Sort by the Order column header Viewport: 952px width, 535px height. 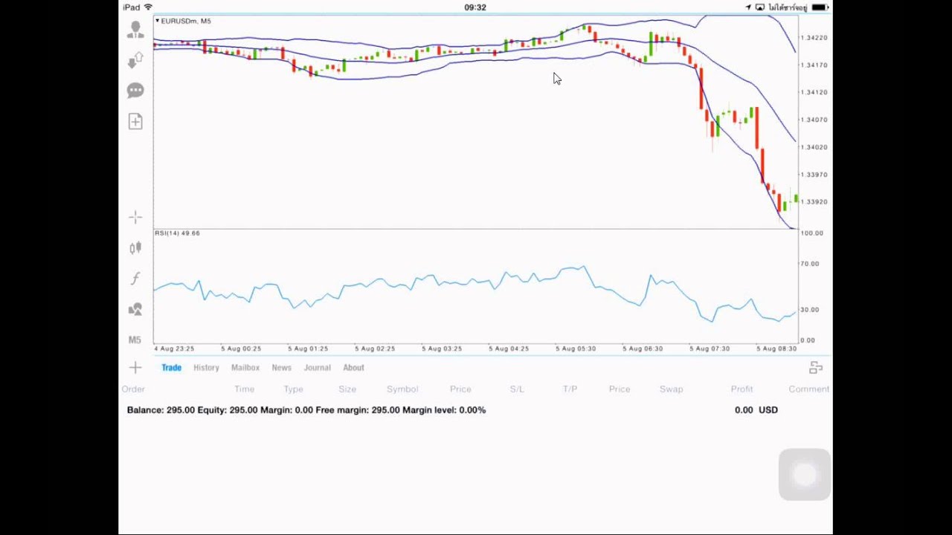[133, 389]
